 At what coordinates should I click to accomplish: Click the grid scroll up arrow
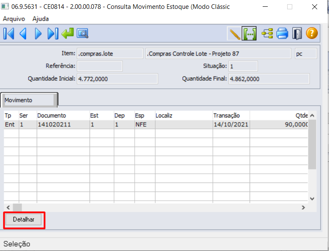[x=312, y=115]
